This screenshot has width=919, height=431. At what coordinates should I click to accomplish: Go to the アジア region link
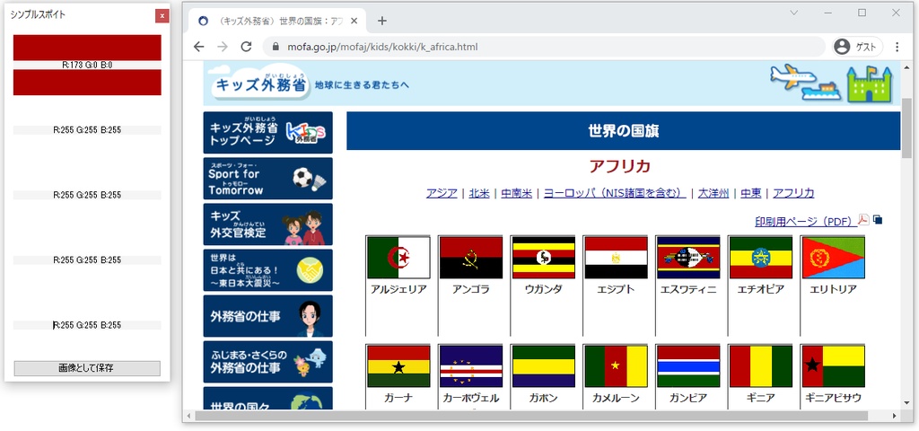click(x=442, y=194)
